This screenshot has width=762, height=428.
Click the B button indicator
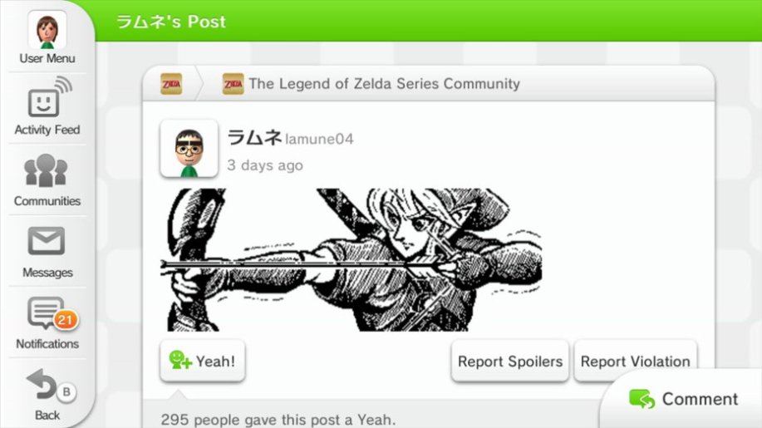(x=66, y=391)
